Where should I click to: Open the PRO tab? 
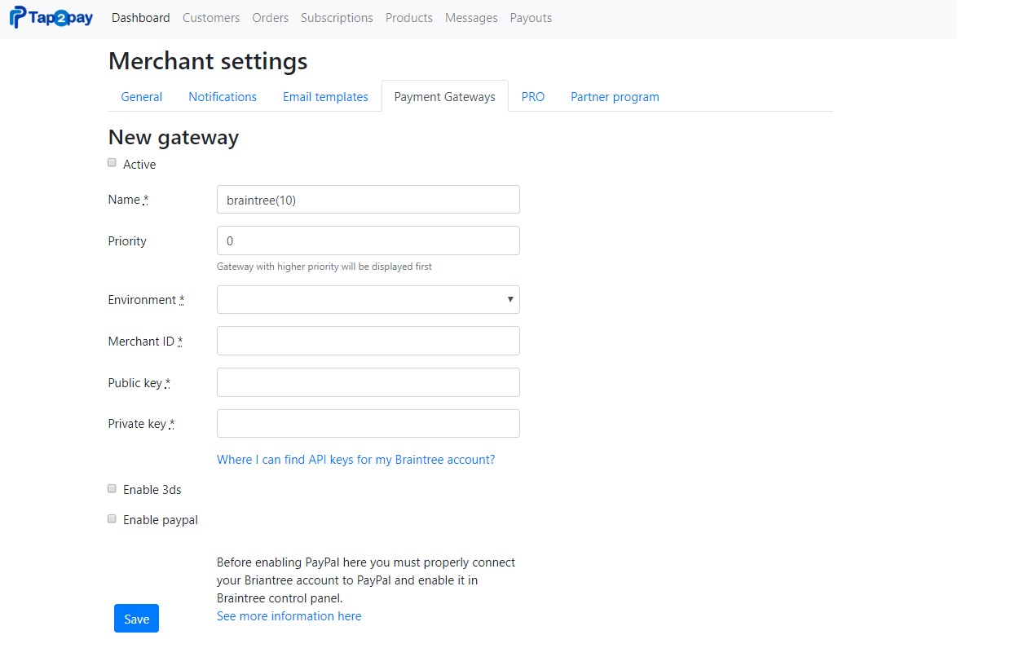point(533,96)
